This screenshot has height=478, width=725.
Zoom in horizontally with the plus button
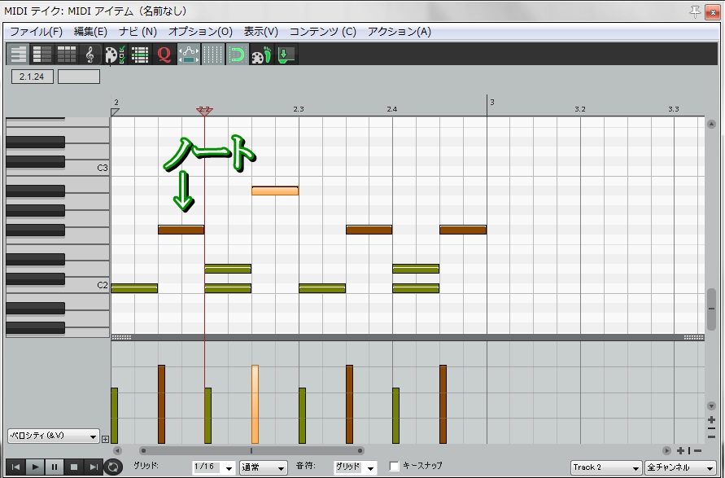[x=680, y=450]
